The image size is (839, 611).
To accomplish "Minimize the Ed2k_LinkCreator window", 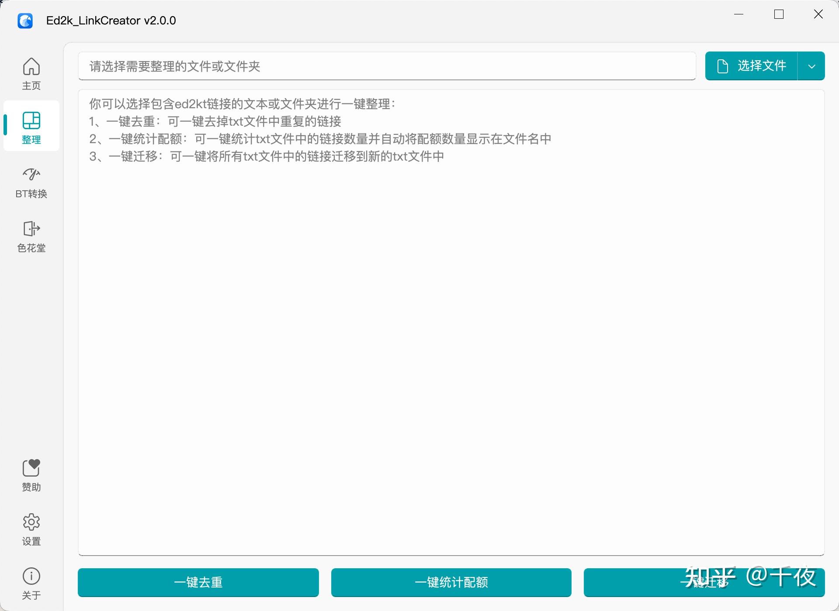I will point(738,14).
